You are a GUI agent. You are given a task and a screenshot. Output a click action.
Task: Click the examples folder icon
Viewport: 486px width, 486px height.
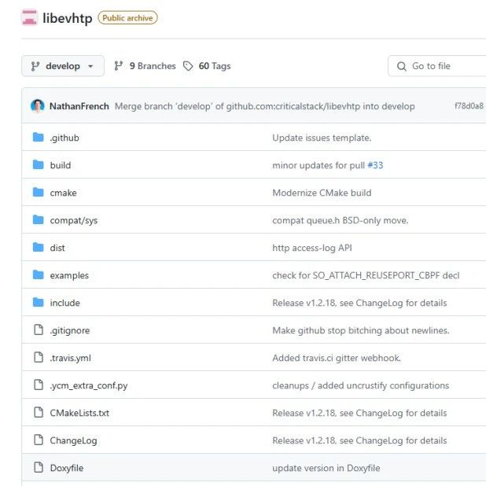pos(39,275)
